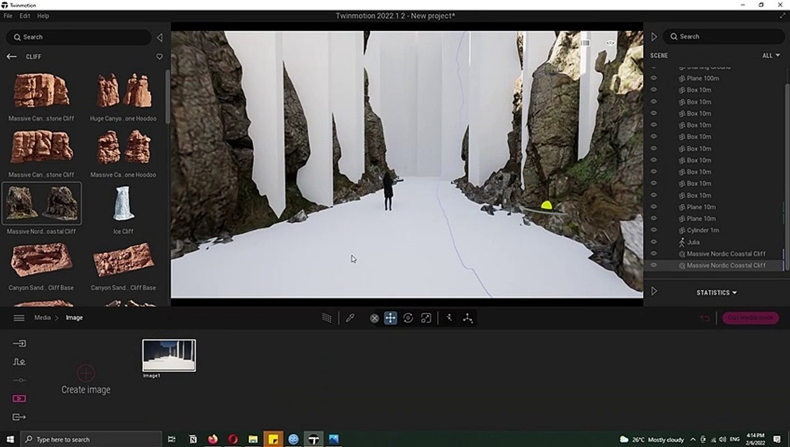Open the Export dock icon
Screen dimensions: 790x447
19,417
